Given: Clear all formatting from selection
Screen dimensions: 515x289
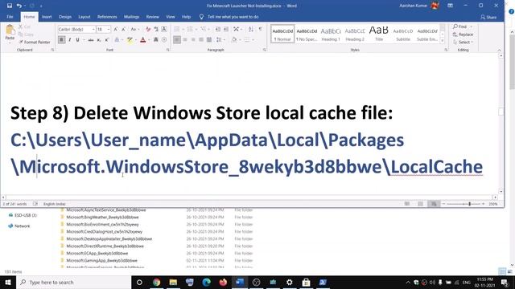Looking at the screenshot, I should pyautogui.click(x=148, y=30).
